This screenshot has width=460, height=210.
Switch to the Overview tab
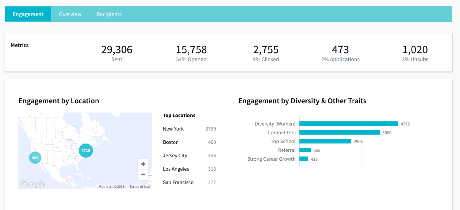tap(70, 14)
